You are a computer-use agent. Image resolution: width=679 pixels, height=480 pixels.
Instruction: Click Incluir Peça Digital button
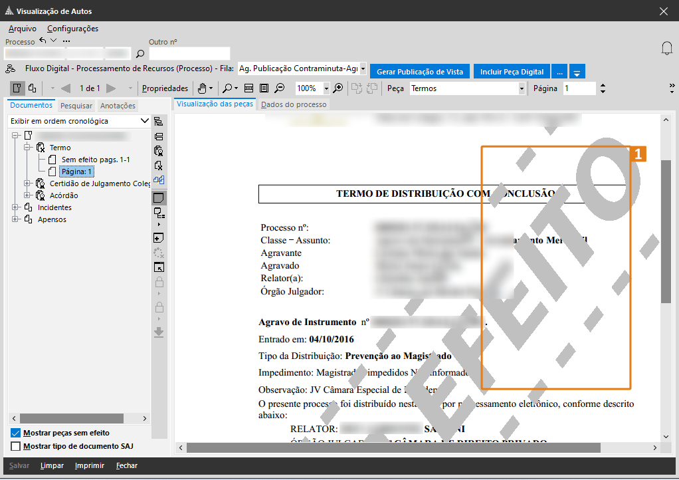(512, 72)
